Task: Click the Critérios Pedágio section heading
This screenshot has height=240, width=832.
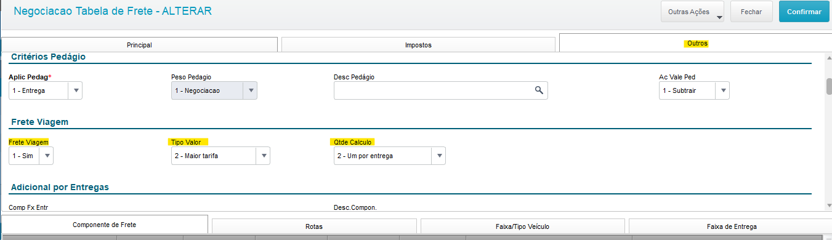Action: coord(48,57)
